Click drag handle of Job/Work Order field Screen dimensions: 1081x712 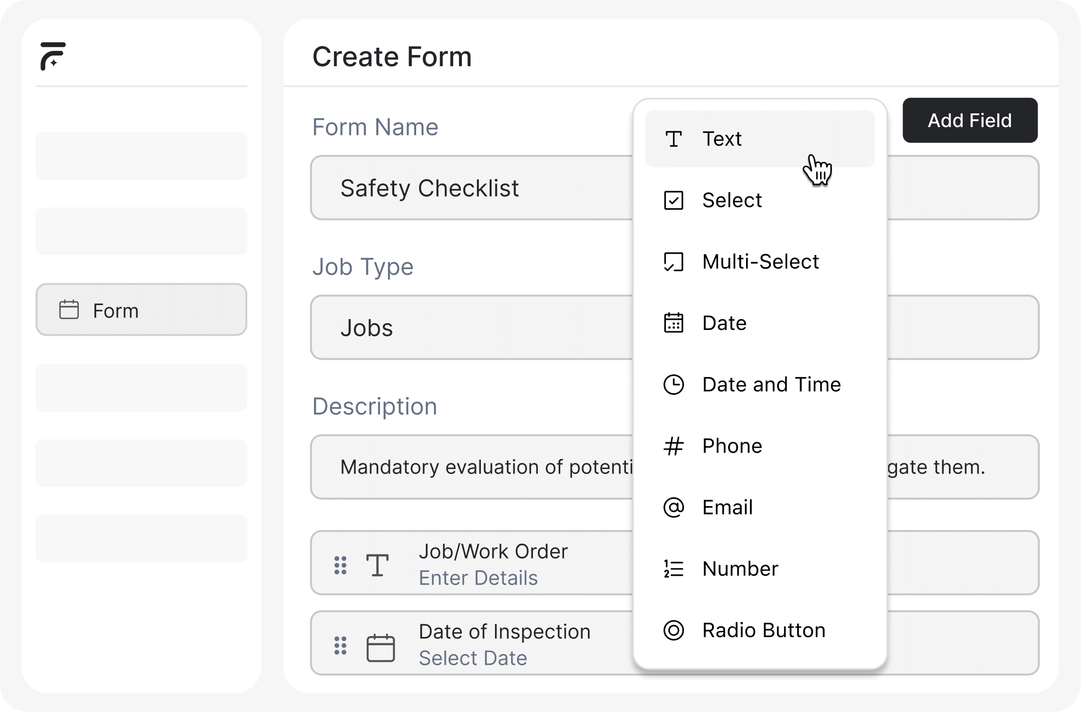(340, 565)
